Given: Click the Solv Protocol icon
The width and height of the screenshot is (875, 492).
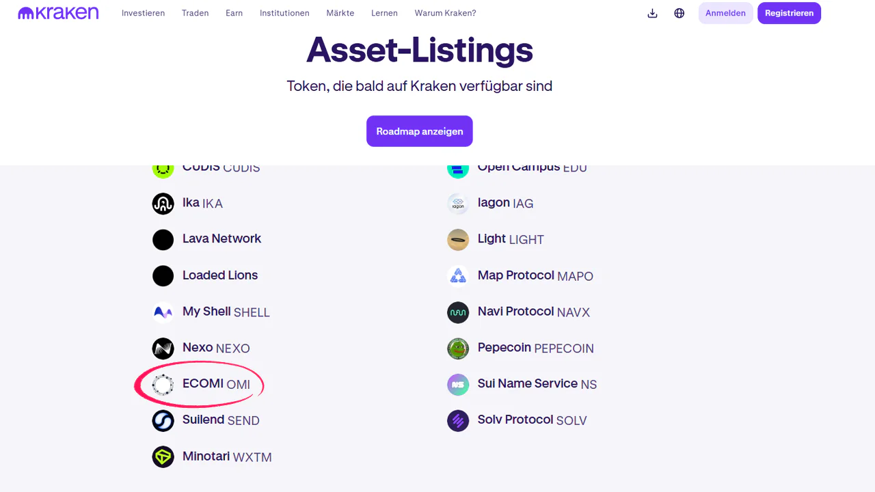Looking at the screenshot, I should point(458,420).
